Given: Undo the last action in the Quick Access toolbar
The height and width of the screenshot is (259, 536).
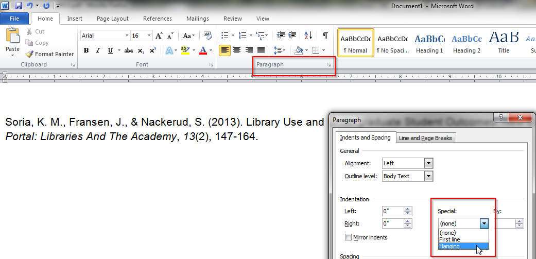Looking at the screenshot, I should coord(30,6).
